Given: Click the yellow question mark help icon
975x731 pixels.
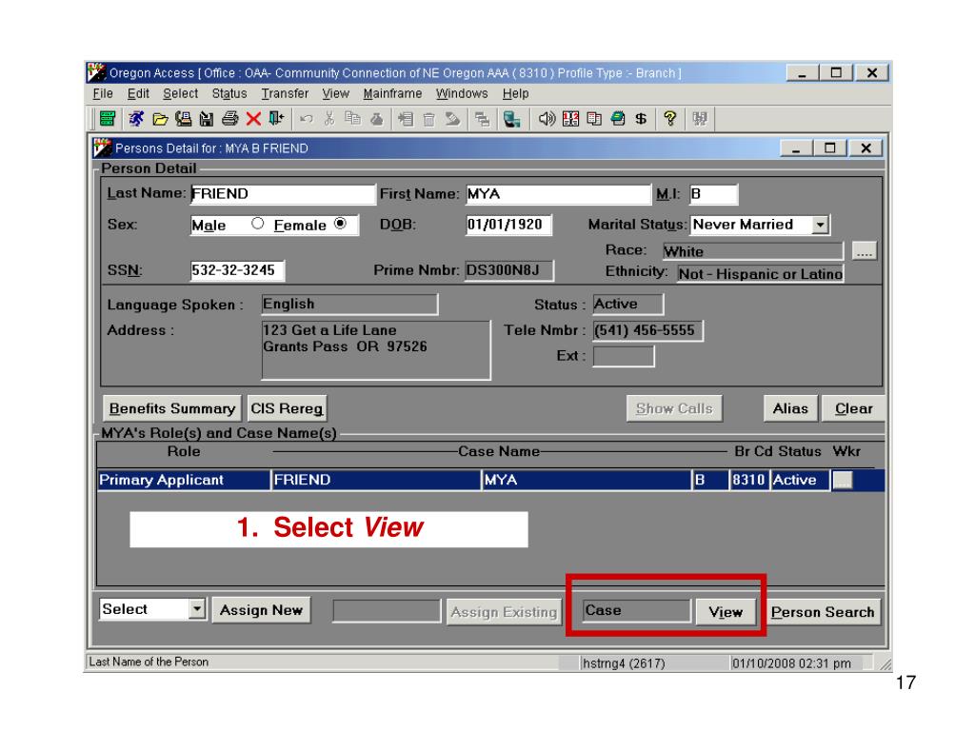Looking at the screenshot, I should point(669,118).
